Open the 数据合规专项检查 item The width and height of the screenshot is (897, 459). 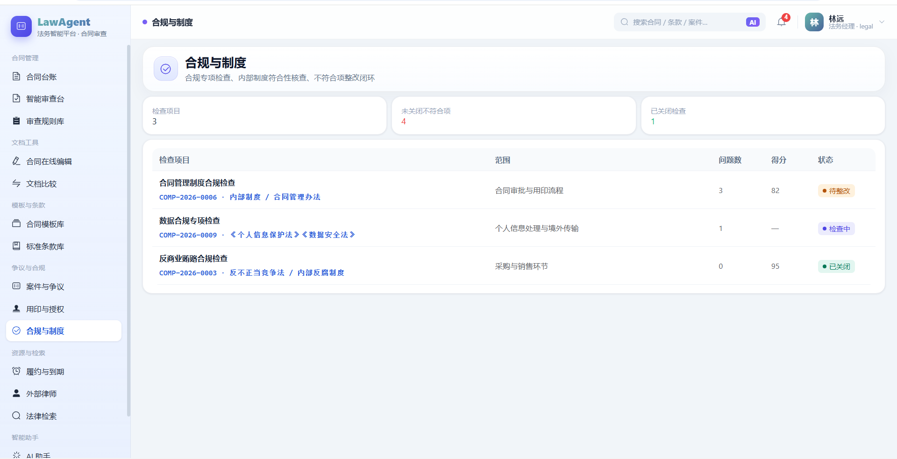point(190,221)
